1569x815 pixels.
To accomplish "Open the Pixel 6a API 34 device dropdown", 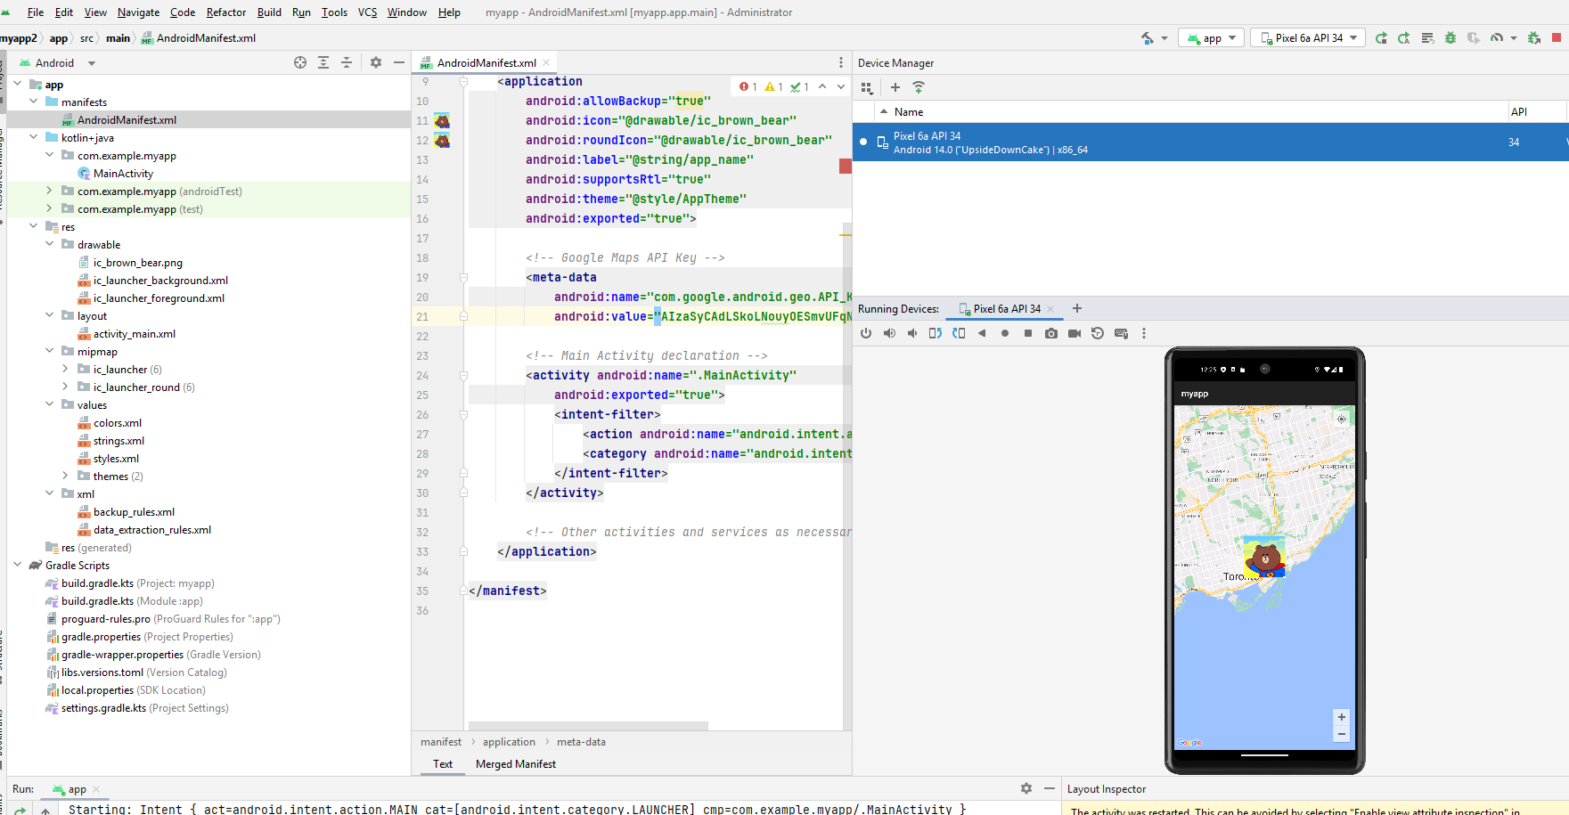I will point(1308,38).
